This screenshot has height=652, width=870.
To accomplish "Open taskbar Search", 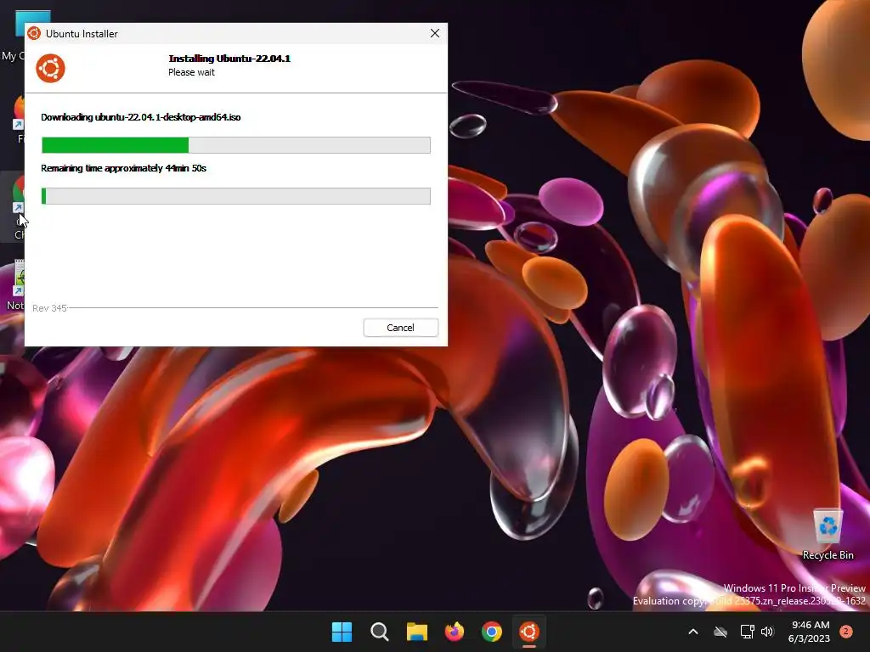I will click(380, 632).
